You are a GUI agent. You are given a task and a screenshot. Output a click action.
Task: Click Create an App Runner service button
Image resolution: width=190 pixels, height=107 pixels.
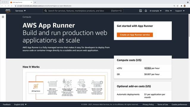[135, 35]
